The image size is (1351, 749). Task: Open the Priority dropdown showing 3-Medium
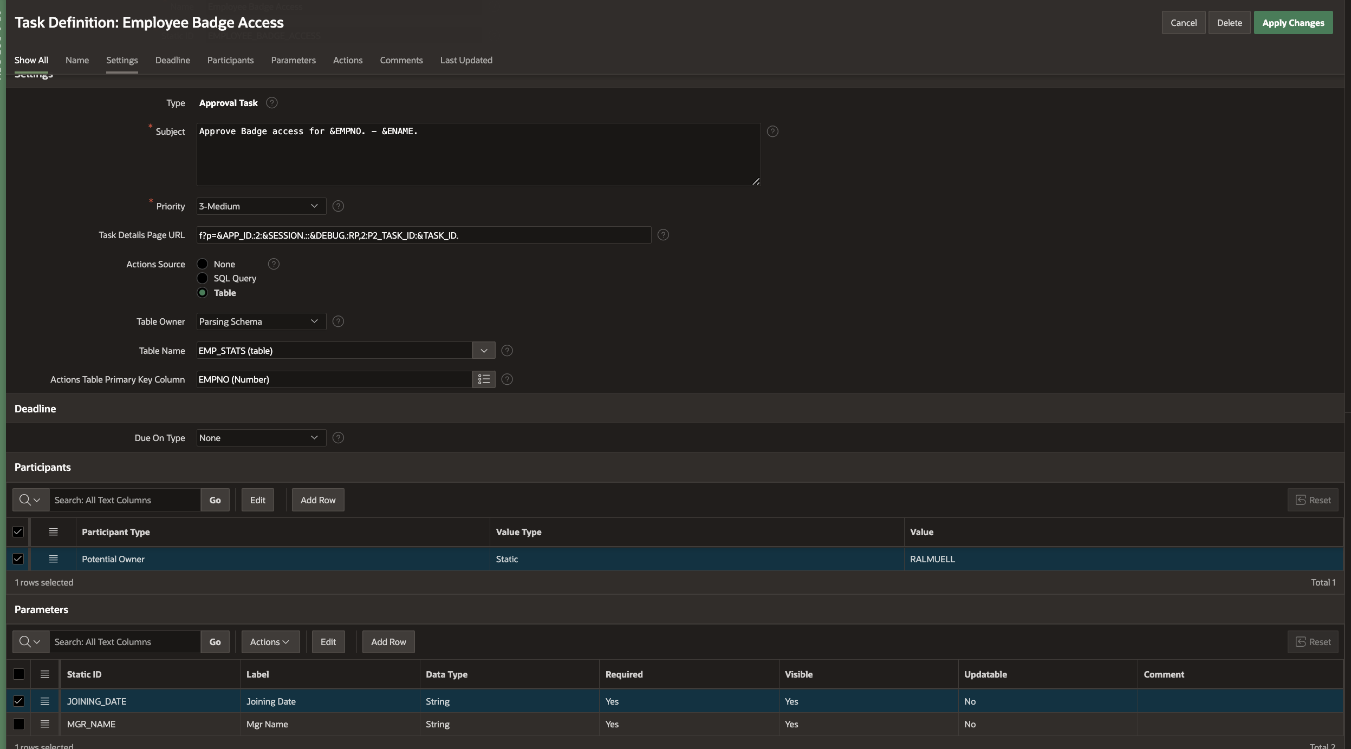261,206
